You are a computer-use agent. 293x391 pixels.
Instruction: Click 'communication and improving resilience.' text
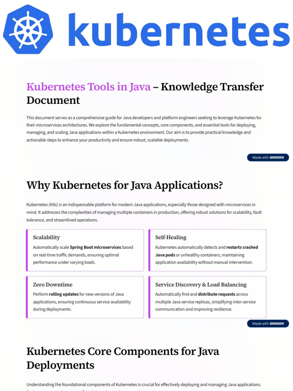193,309
